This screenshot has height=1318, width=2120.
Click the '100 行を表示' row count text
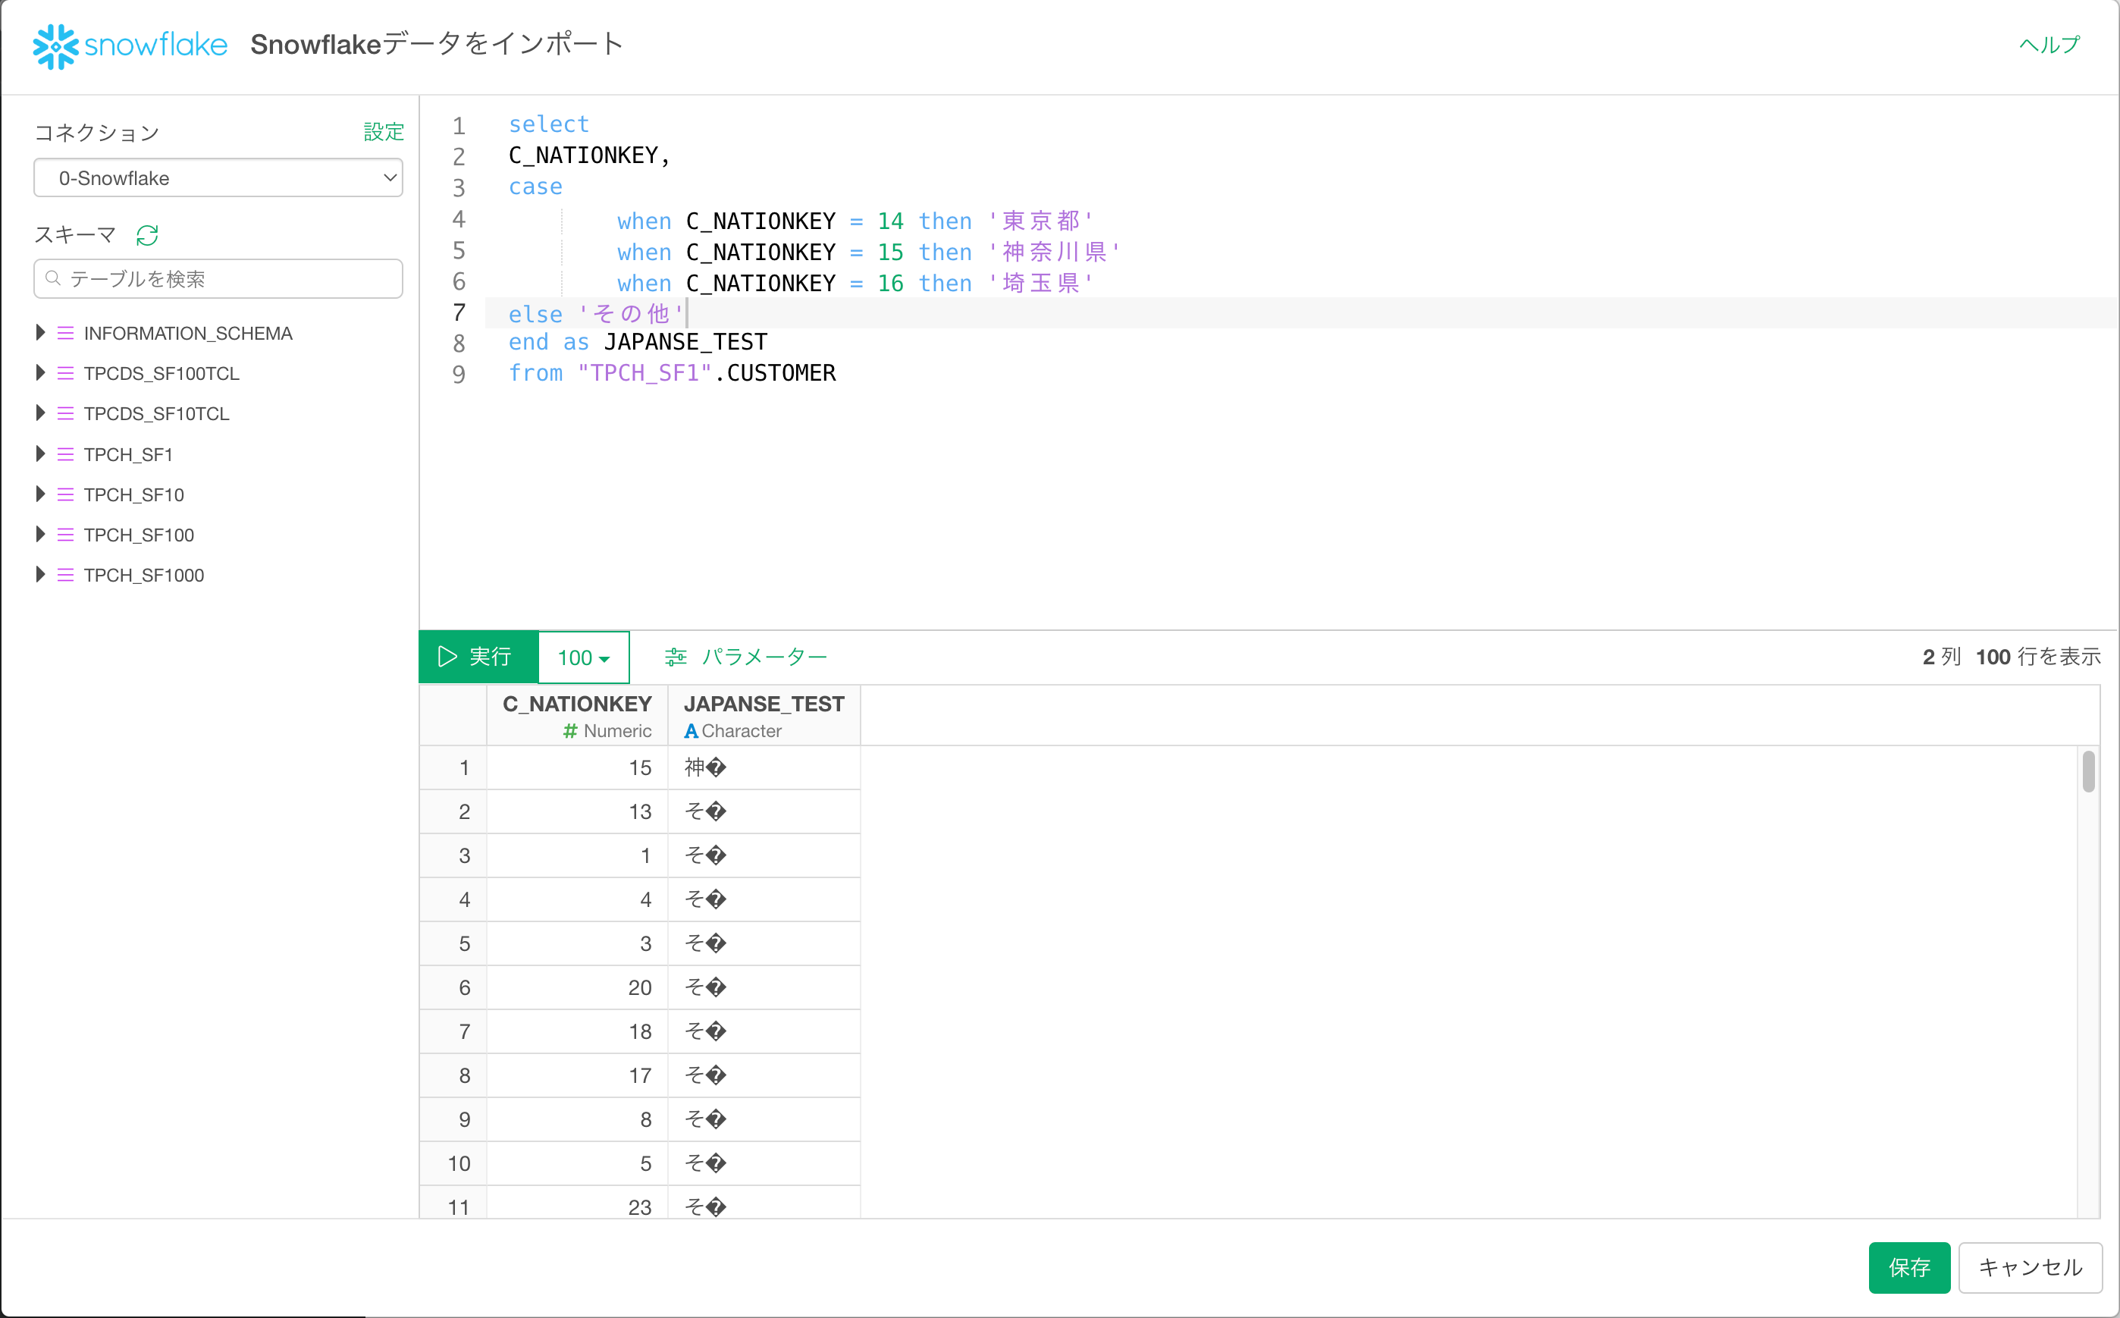pos(2037,657)
